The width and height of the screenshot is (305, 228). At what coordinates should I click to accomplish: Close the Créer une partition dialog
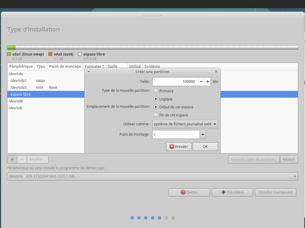coord(216,72)
